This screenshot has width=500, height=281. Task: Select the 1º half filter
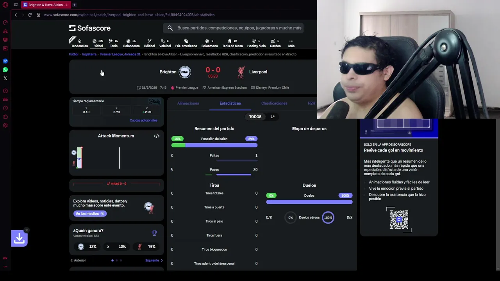tap(273, 117)
